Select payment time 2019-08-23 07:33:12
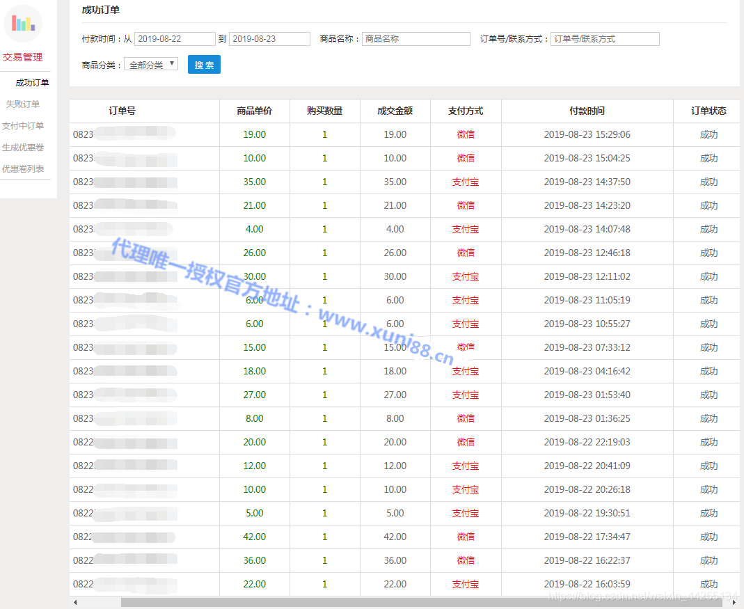 click(x=587, y=347)
